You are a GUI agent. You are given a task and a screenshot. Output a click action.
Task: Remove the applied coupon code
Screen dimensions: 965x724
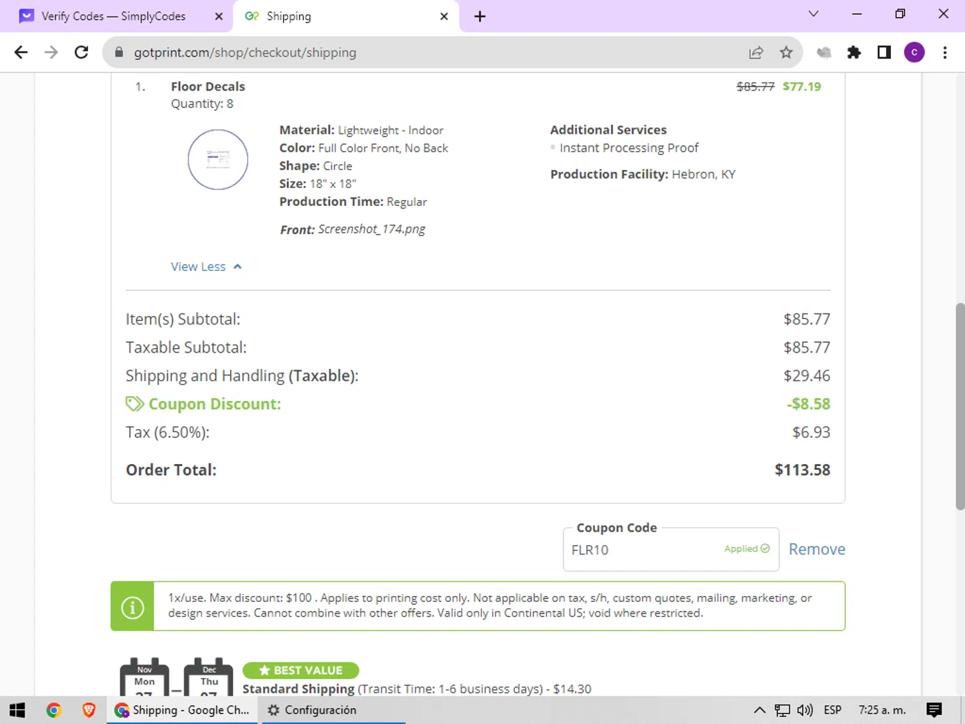click(816, 549)
